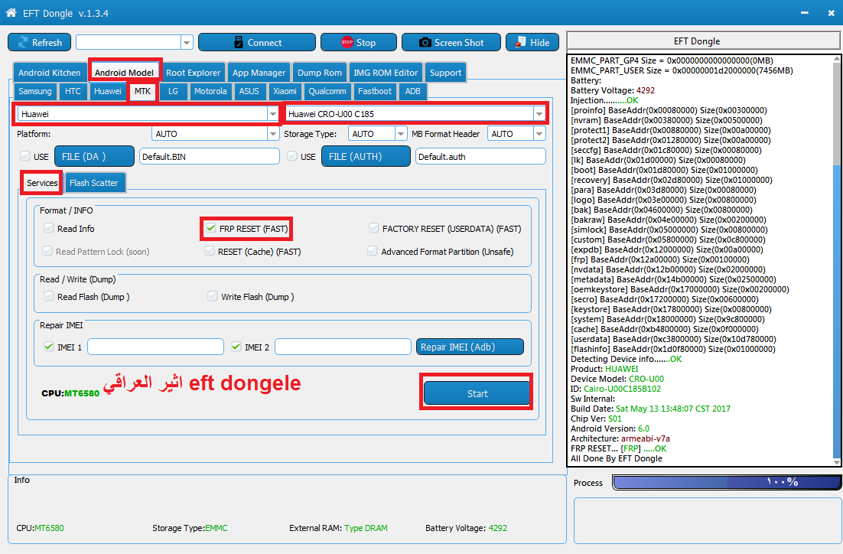Toggle the FRP RESET (FAST) checkbox
The width and height of the screenshot is (843, 554).
click(211, 228)
